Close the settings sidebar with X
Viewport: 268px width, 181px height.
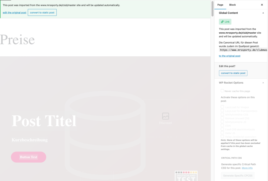pos(262,5)
